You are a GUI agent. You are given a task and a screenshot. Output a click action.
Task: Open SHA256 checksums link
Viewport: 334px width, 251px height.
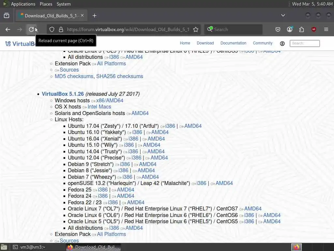(x=120, y=76)
